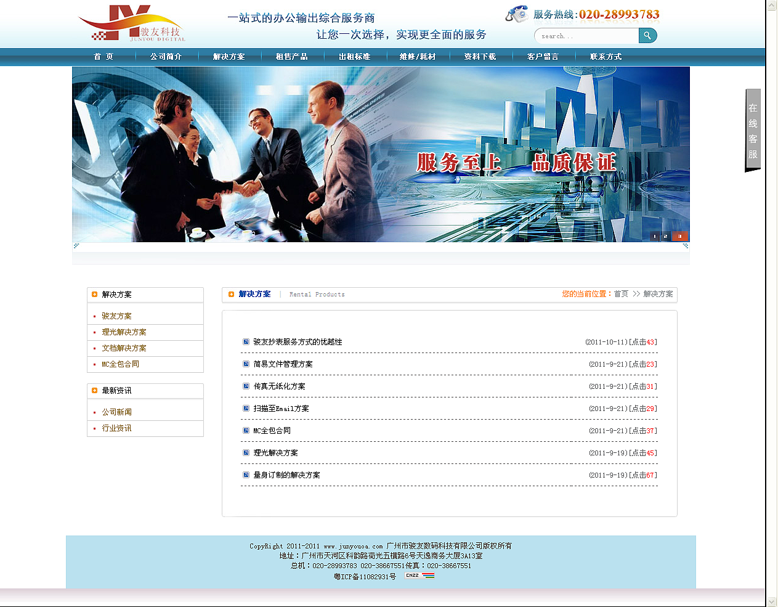Open the 公司简介 navigation item
This screenshot has height=607, width=778.
(x=166, y=56)
